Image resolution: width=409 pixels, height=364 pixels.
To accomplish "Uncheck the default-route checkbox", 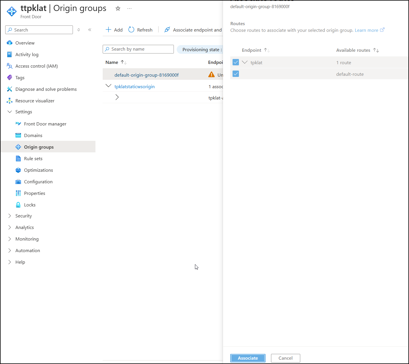I will (x=236, y=74).
